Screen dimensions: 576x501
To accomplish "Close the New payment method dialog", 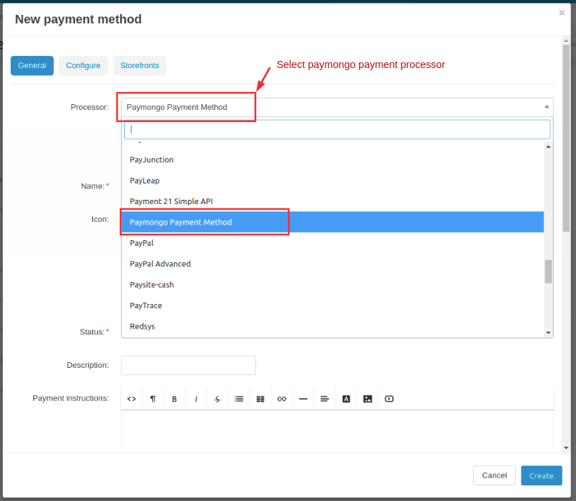I will pyautogui.click(x=562, y=13).
